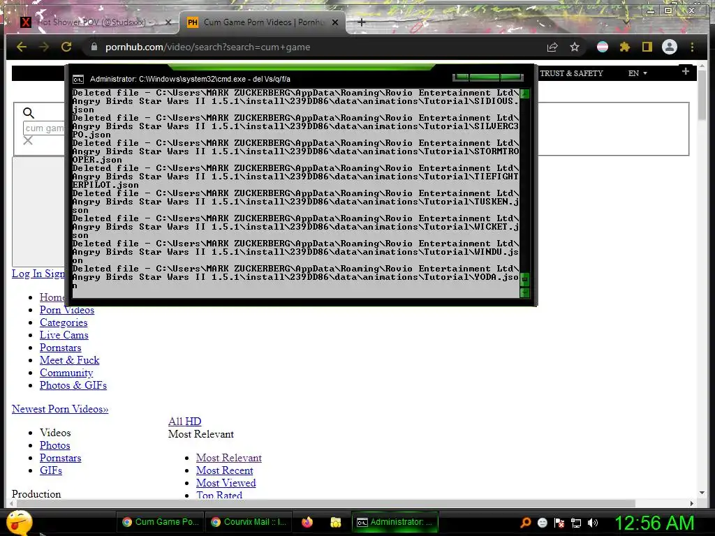The width and height of the screenshot is (715, 536).
Task: Share this page using the share icon
Action: 552,47
